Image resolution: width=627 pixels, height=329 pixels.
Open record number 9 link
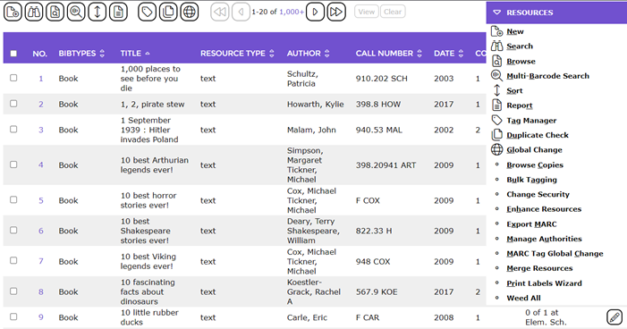point(41,317)
